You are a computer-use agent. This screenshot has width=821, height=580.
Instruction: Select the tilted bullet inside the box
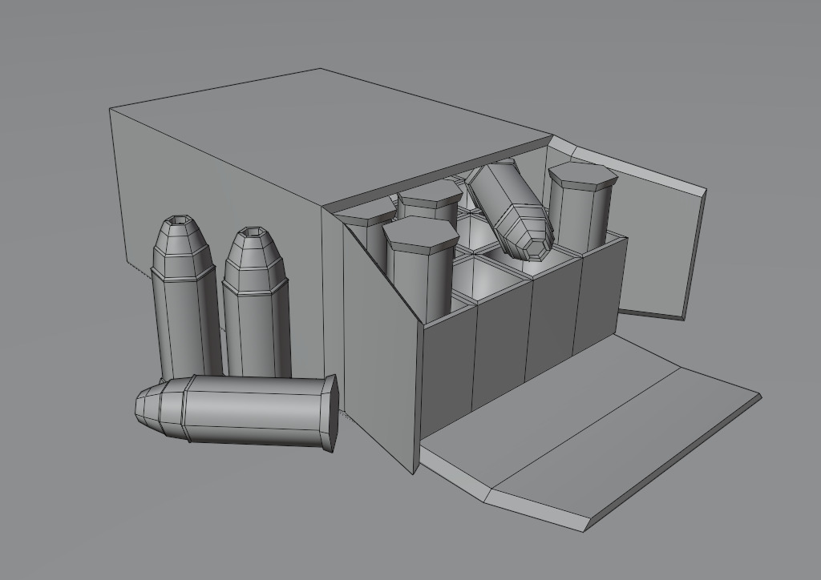510,211
